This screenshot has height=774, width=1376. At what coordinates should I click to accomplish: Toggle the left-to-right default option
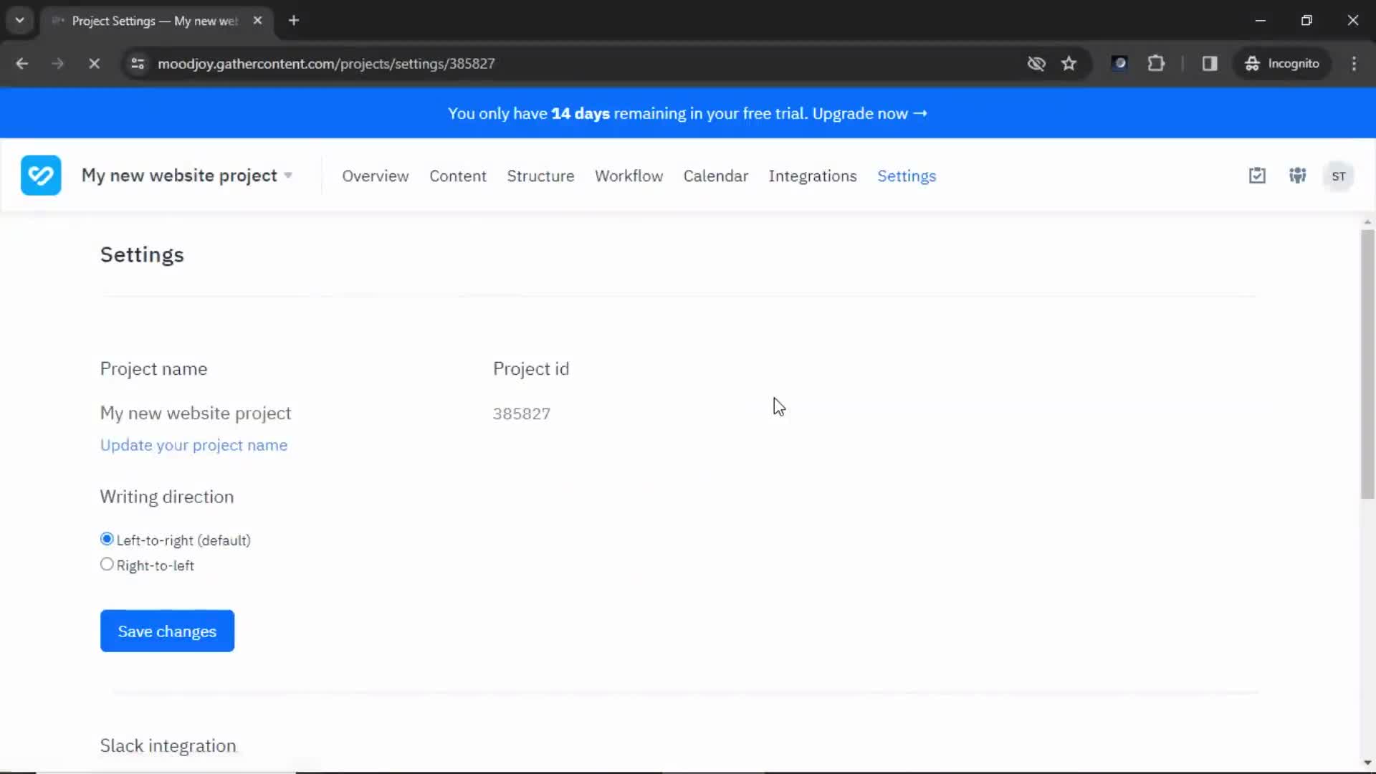(107, 539)
